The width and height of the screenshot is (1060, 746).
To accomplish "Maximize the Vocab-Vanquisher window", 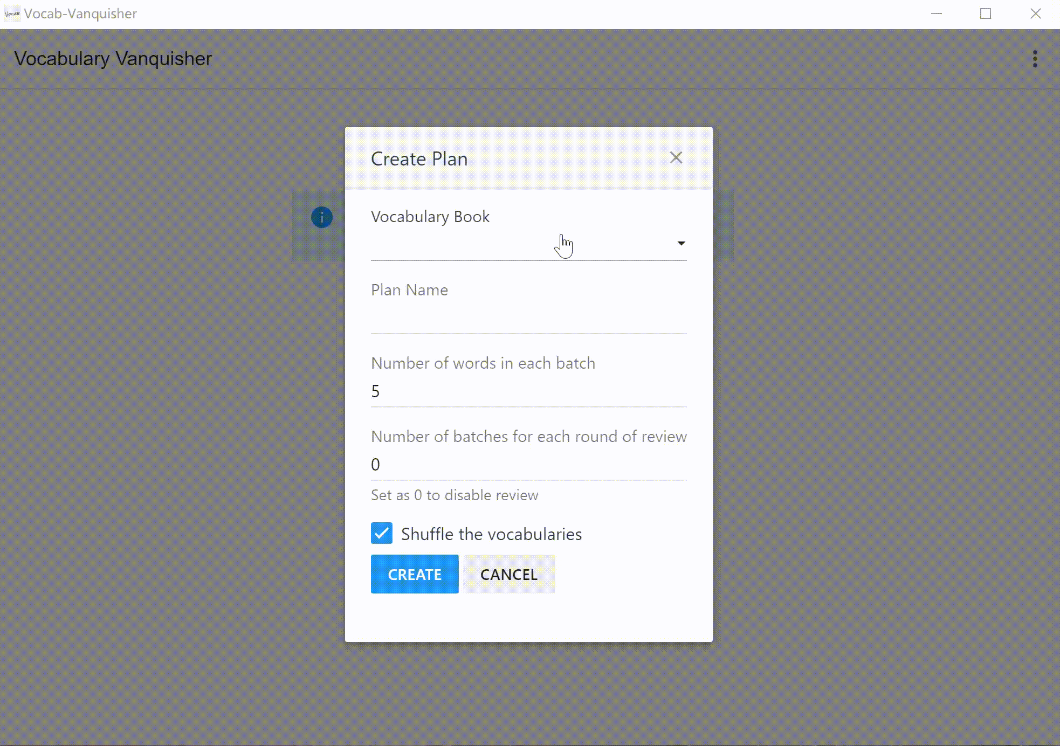I will (986, 13).
